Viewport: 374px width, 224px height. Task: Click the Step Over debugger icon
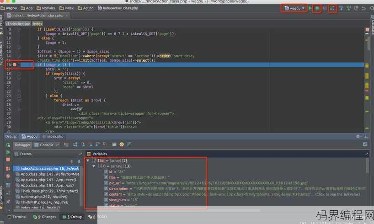75,144
